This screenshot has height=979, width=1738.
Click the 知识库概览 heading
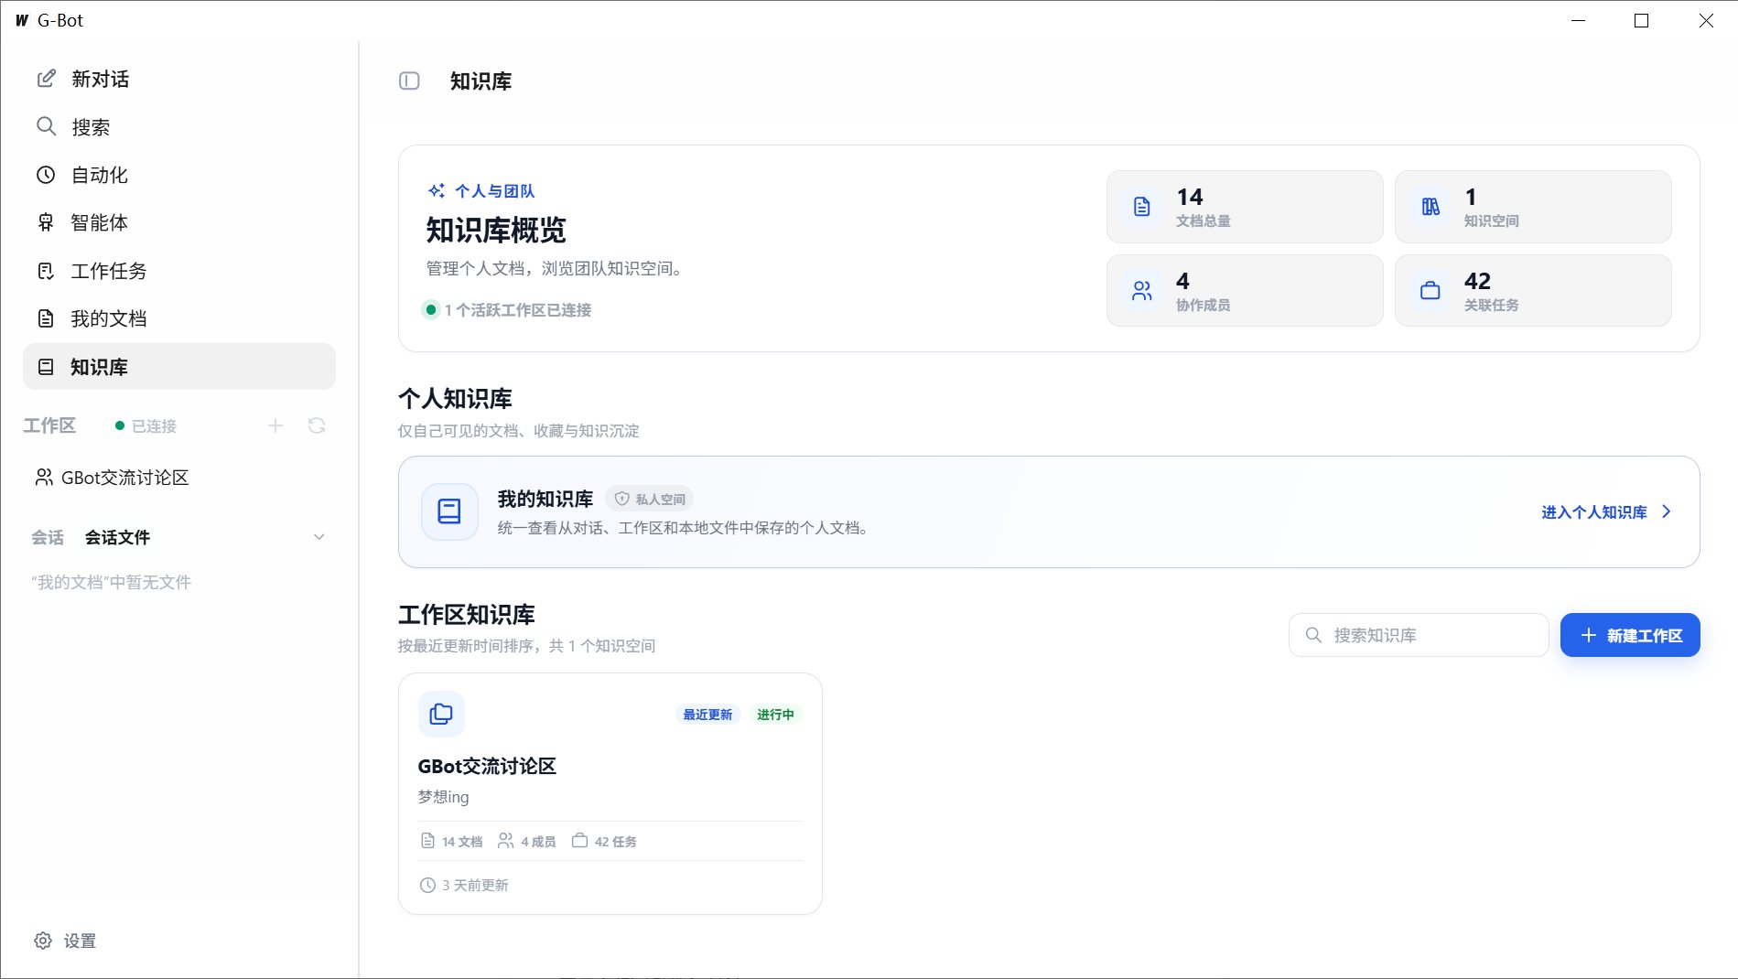496,230
